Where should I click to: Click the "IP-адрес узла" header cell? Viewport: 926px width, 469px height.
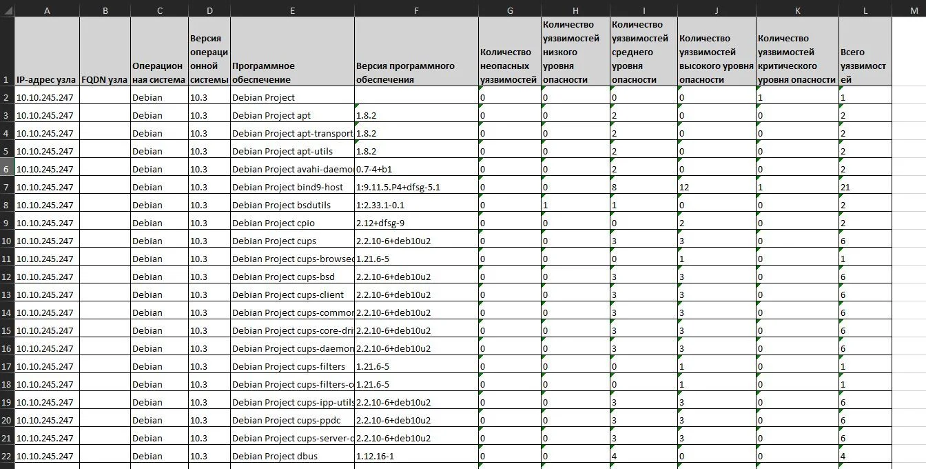(x=47, y=52)
